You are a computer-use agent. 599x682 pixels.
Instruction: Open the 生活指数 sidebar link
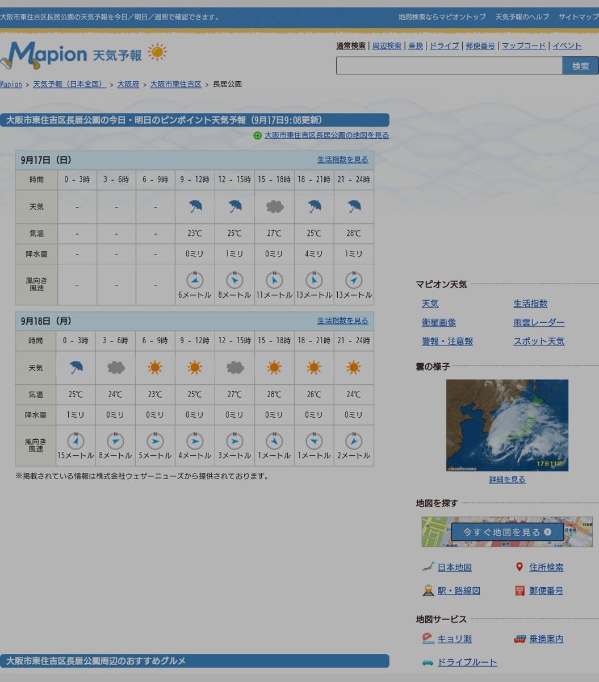coord(530,303)
